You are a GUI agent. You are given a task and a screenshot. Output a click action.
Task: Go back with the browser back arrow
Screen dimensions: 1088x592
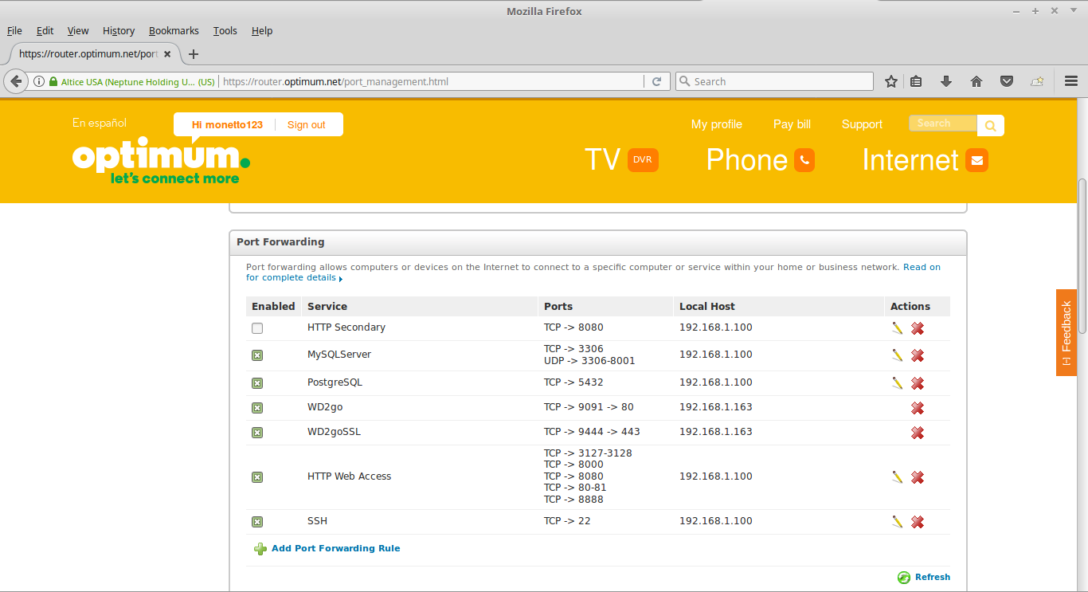[x=16, y=81]
